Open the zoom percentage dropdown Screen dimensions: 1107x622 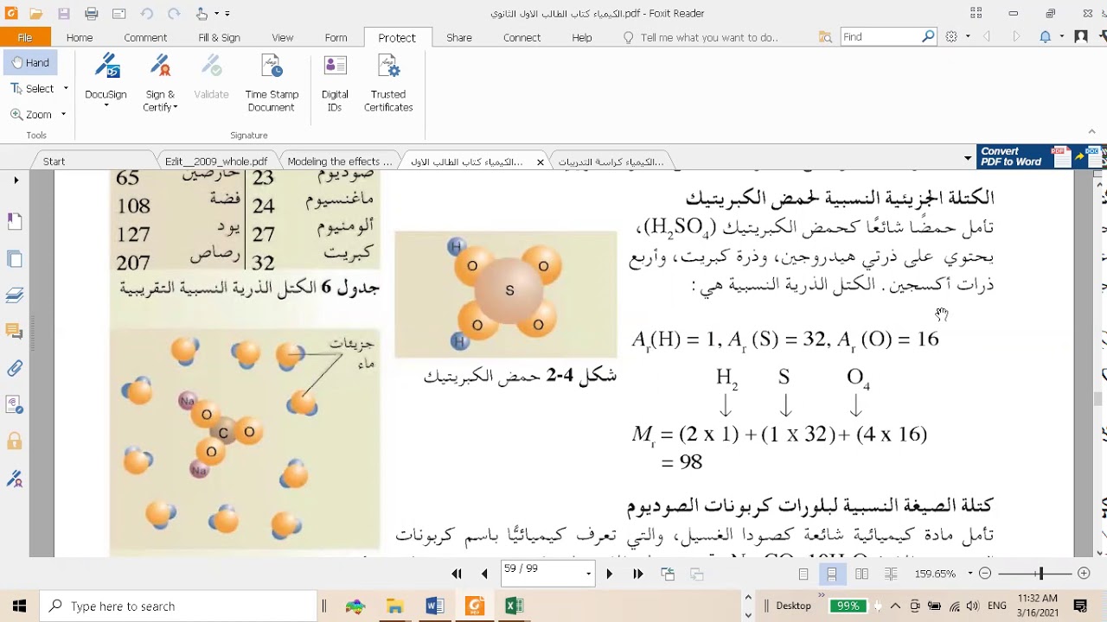point(969,574)
